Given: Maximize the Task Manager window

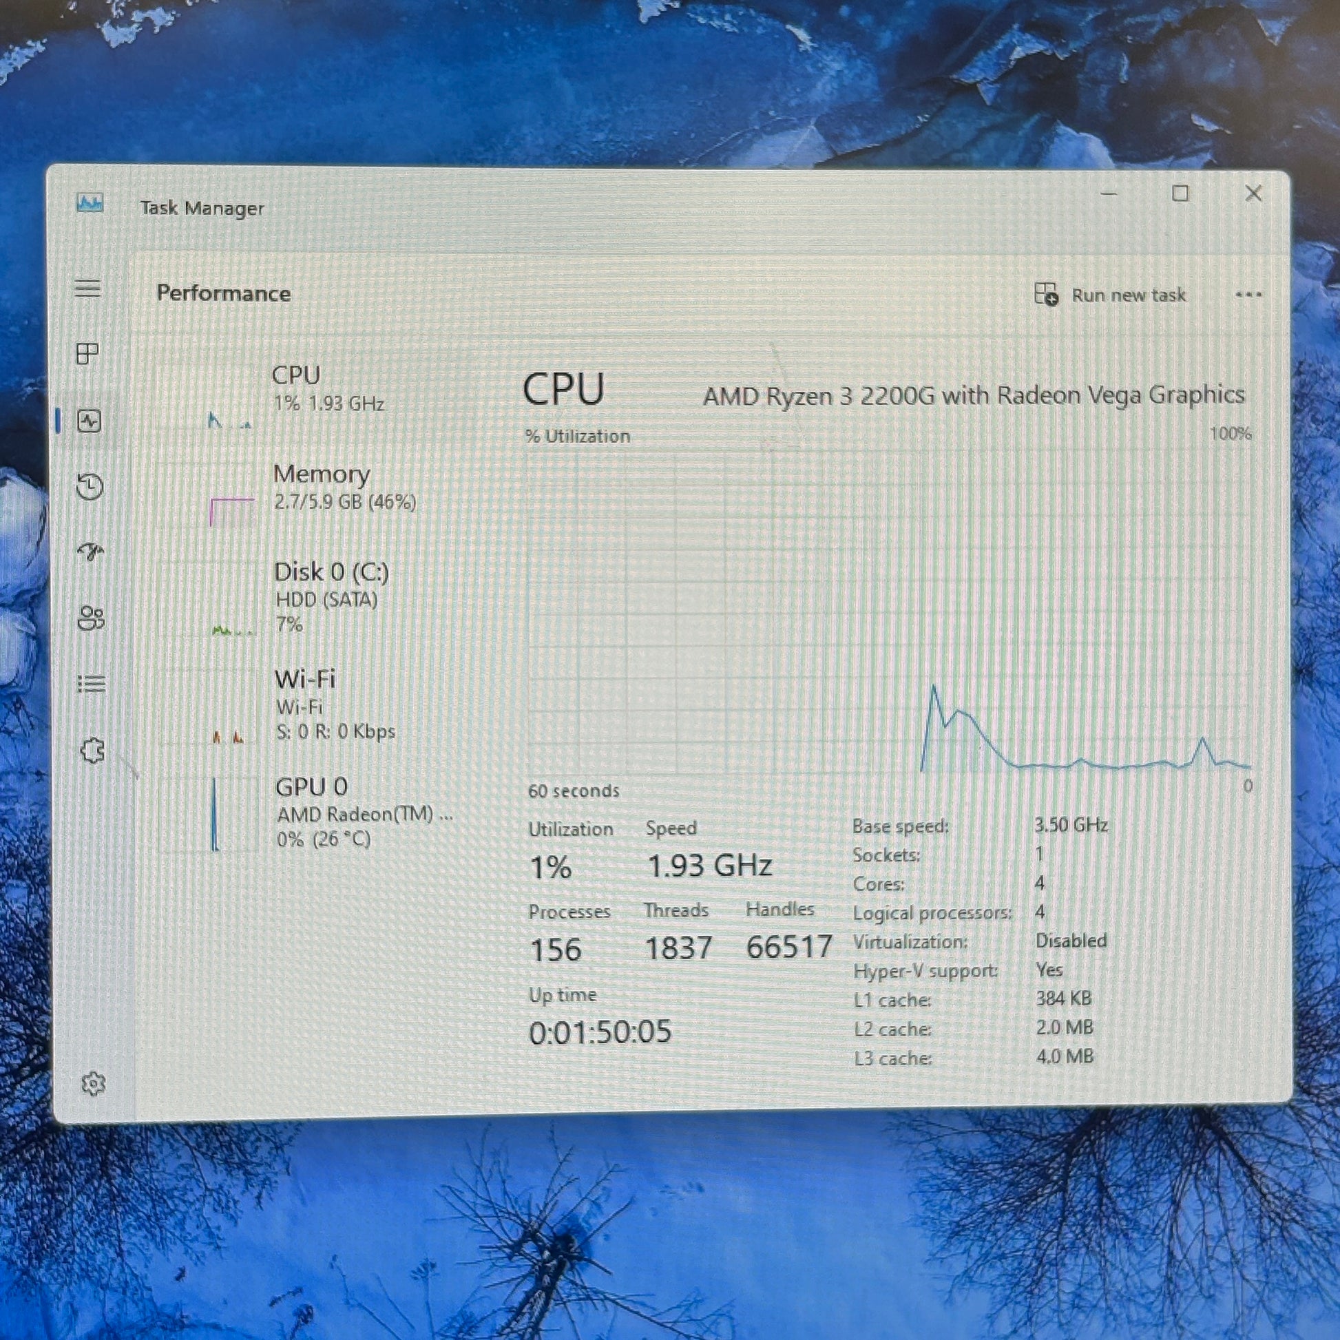Looking at the screenshot, I should pos(1180,193).
